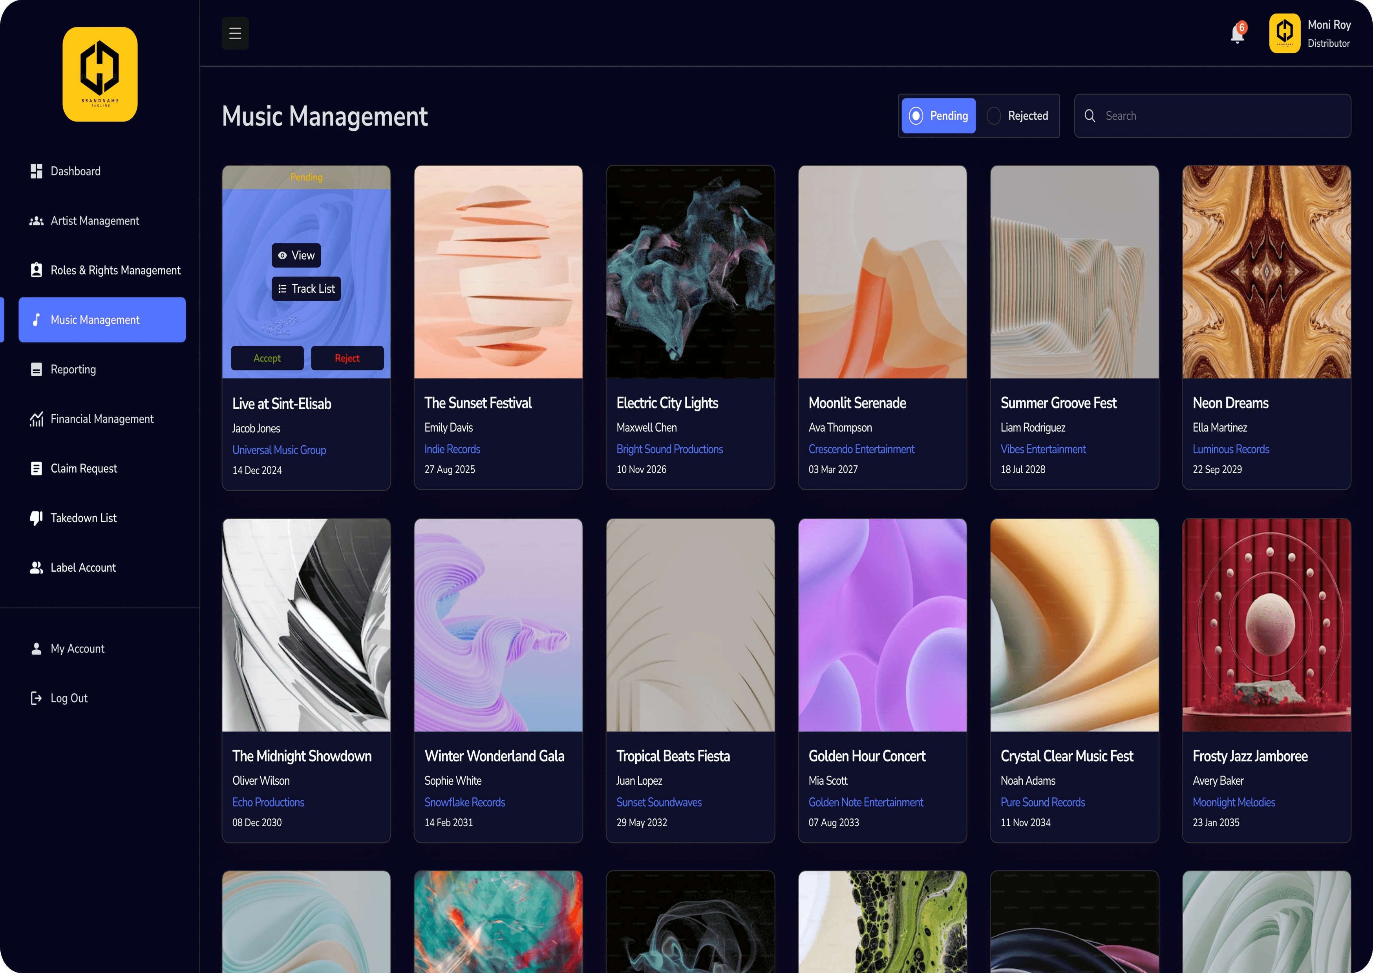
Task: Click the hamburger menu icon
Action: tap(235, 34)
